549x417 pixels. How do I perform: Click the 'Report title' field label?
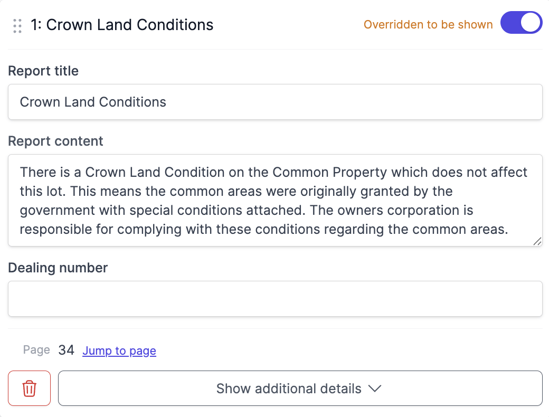point(43,71)
